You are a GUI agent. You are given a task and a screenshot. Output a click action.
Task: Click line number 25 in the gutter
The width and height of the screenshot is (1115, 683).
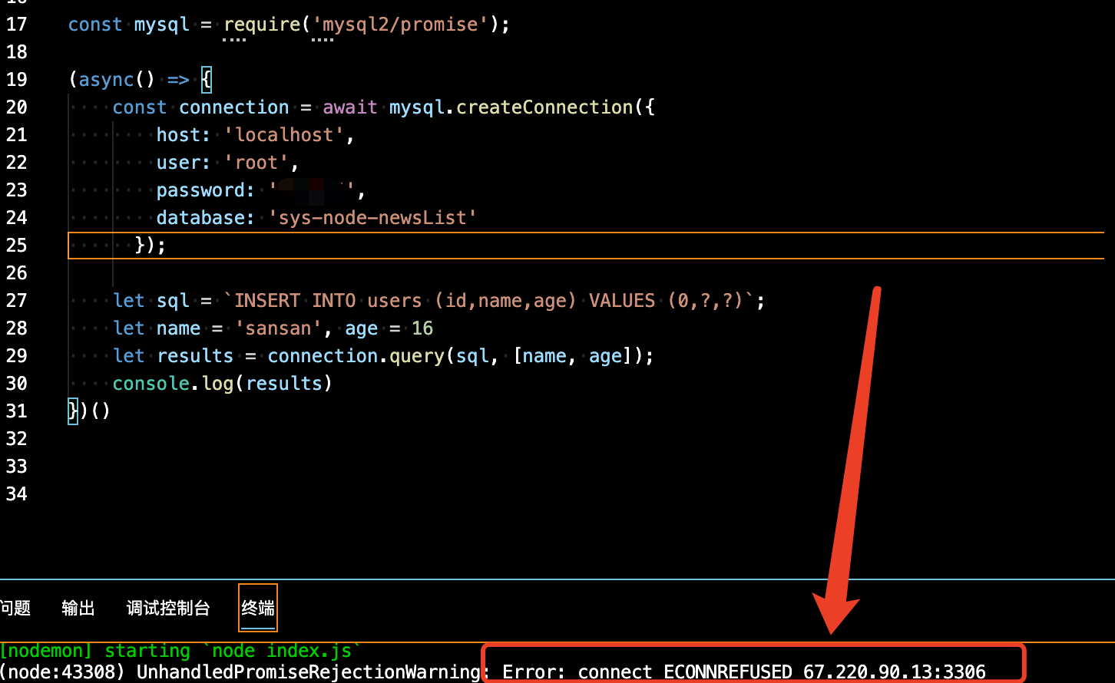[x=16, y=246]
